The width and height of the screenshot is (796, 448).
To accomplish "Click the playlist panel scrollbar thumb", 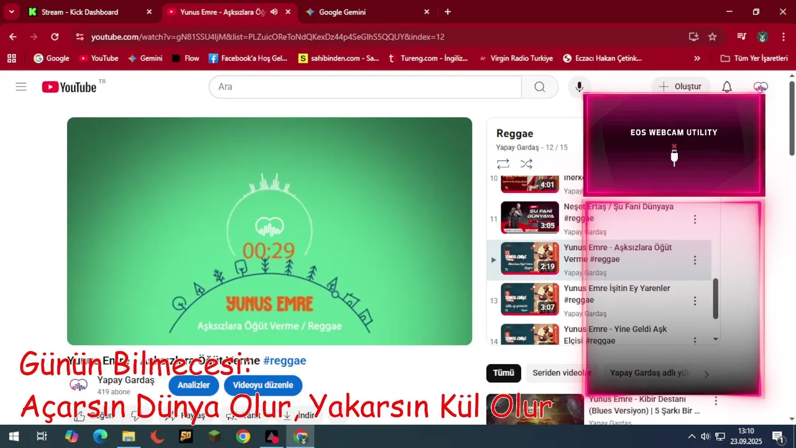I will point(715,298).
